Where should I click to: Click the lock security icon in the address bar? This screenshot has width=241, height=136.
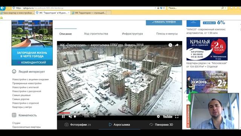158,8
